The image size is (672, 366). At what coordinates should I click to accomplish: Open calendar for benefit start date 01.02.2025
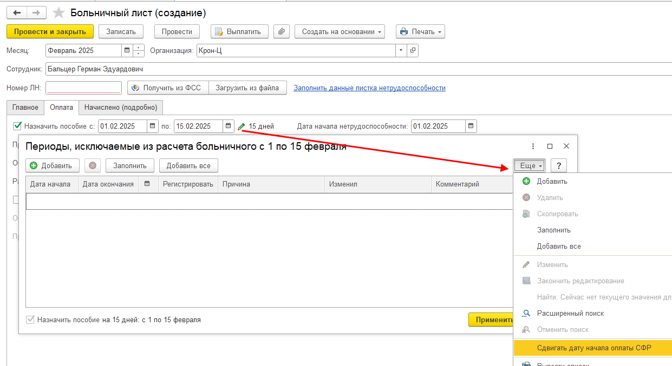(x=153, y=126)
